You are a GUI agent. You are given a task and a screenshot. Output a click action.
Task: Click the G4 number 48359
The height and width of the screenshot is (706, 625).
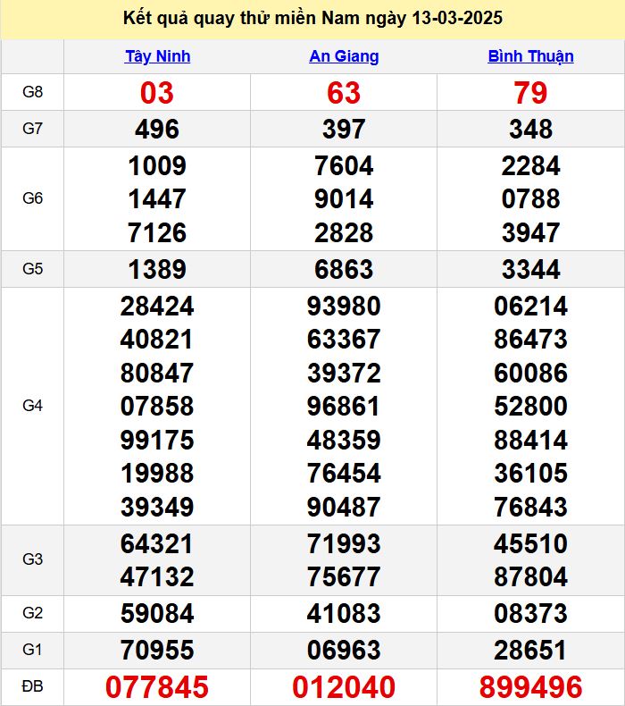[x=344, y=440]
